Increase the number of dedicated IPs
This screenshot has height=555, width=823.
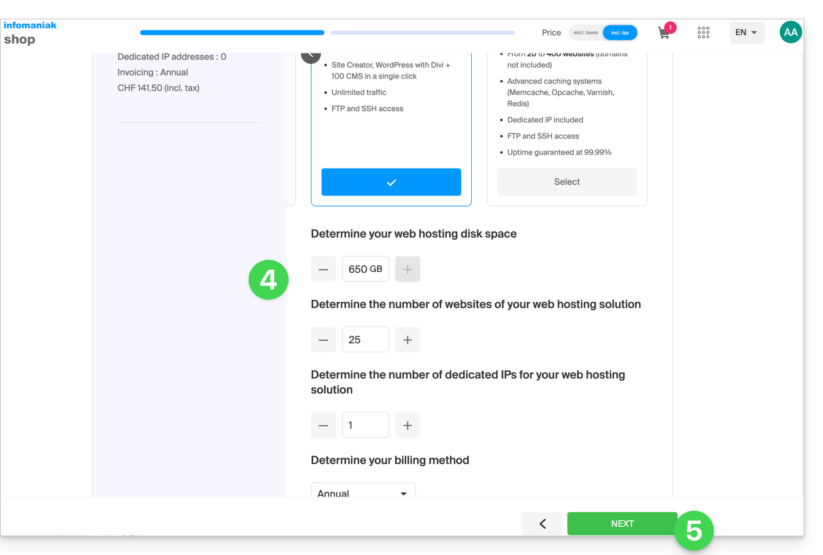coord(407,425)
